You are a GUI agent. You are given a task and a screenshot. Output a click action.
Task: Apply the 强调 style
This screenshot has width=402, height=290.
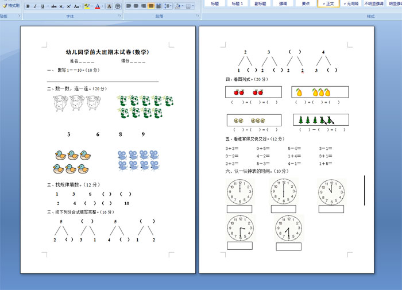pyautogui.click(x=283, y=3)
